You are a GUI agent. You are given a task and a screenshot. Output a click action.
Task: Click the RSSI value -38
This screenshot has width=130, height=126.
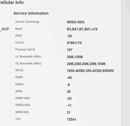pos(69,36)
